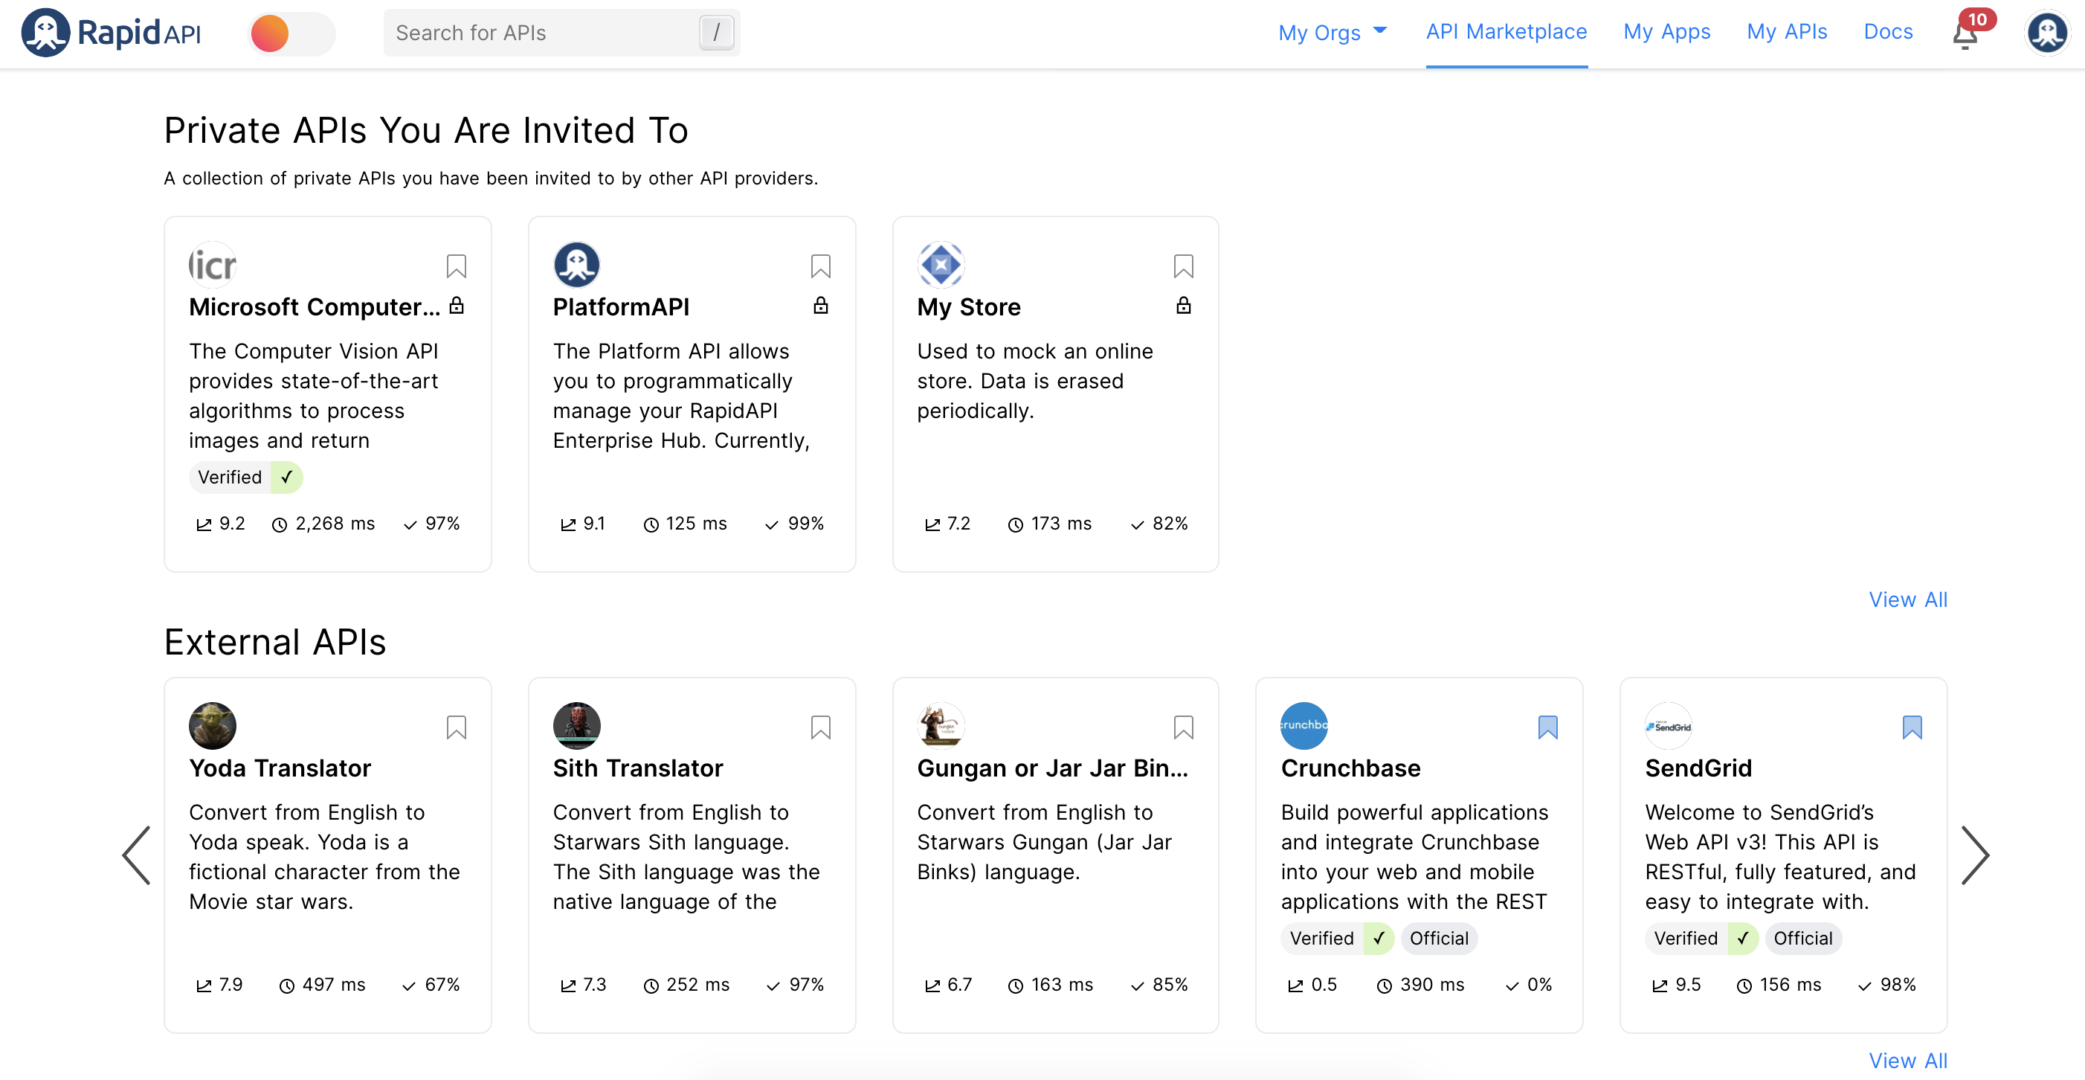Remove bookmark from SendGrid card

click(x=1911, y=727)
